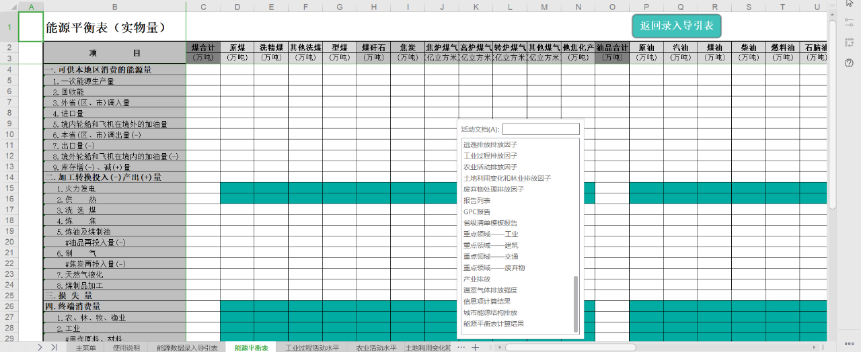Click the selection cursor icon in right sidebar

849,5
